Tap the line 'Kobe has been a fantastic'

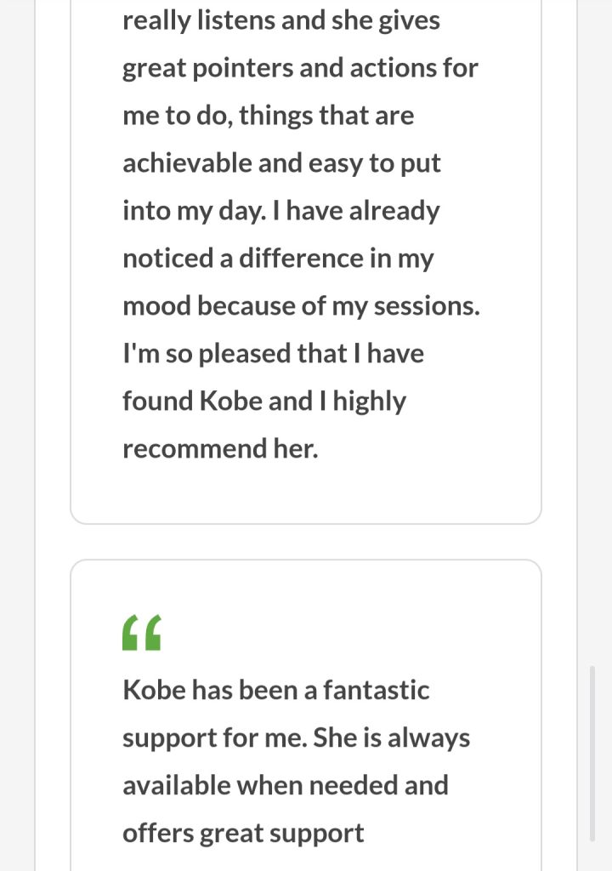276,690
